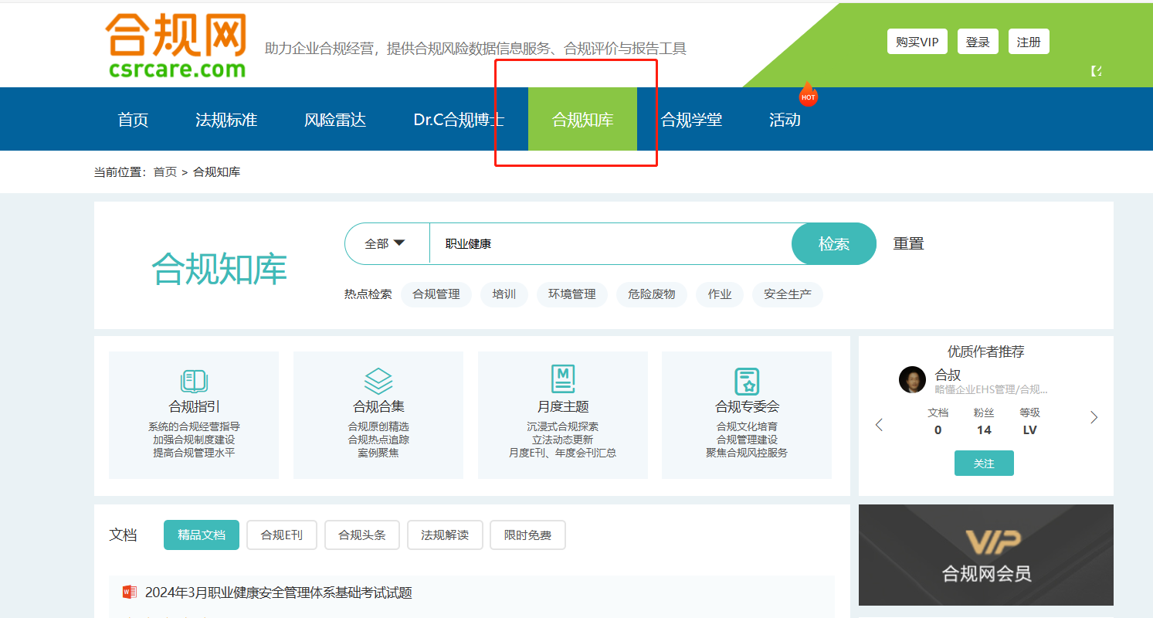Switch to the 法规解读 document tab

pyautogui.click(x=445, y=535)
